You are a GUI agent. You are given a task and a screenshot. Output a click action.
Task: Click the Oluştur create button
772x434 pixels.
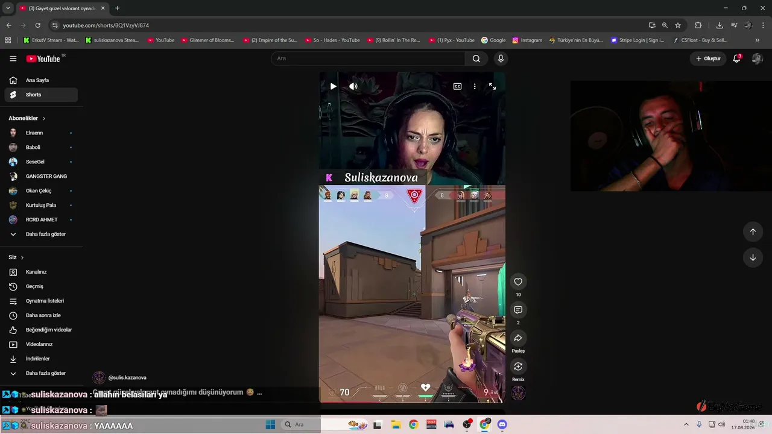708,58
